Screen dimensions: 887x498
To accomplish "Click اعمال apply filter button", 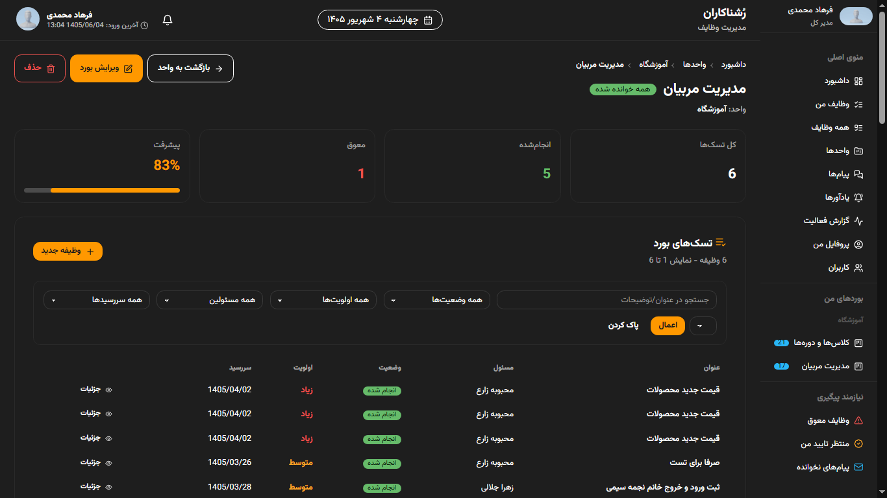I will (x=668, y=326).
